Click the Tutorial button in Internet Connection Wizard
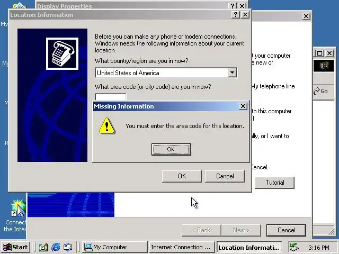 click(x=274, y=183)
